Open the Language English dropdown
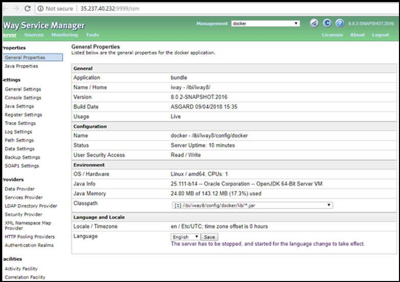 (185, 237)
